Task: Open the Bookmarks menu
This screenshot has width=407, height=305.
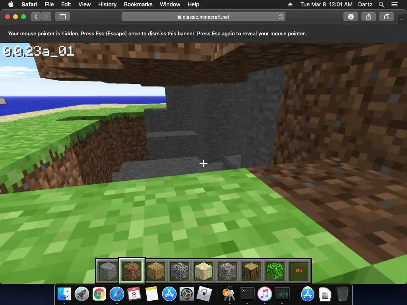Action: click(138, 4)
